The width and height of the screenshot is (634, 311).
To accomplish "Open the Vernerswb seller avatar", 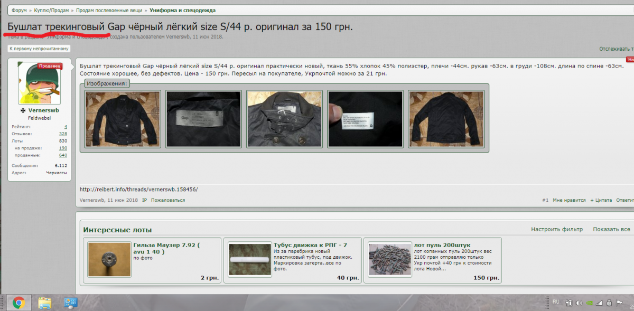I will click(x=40, y=83).
